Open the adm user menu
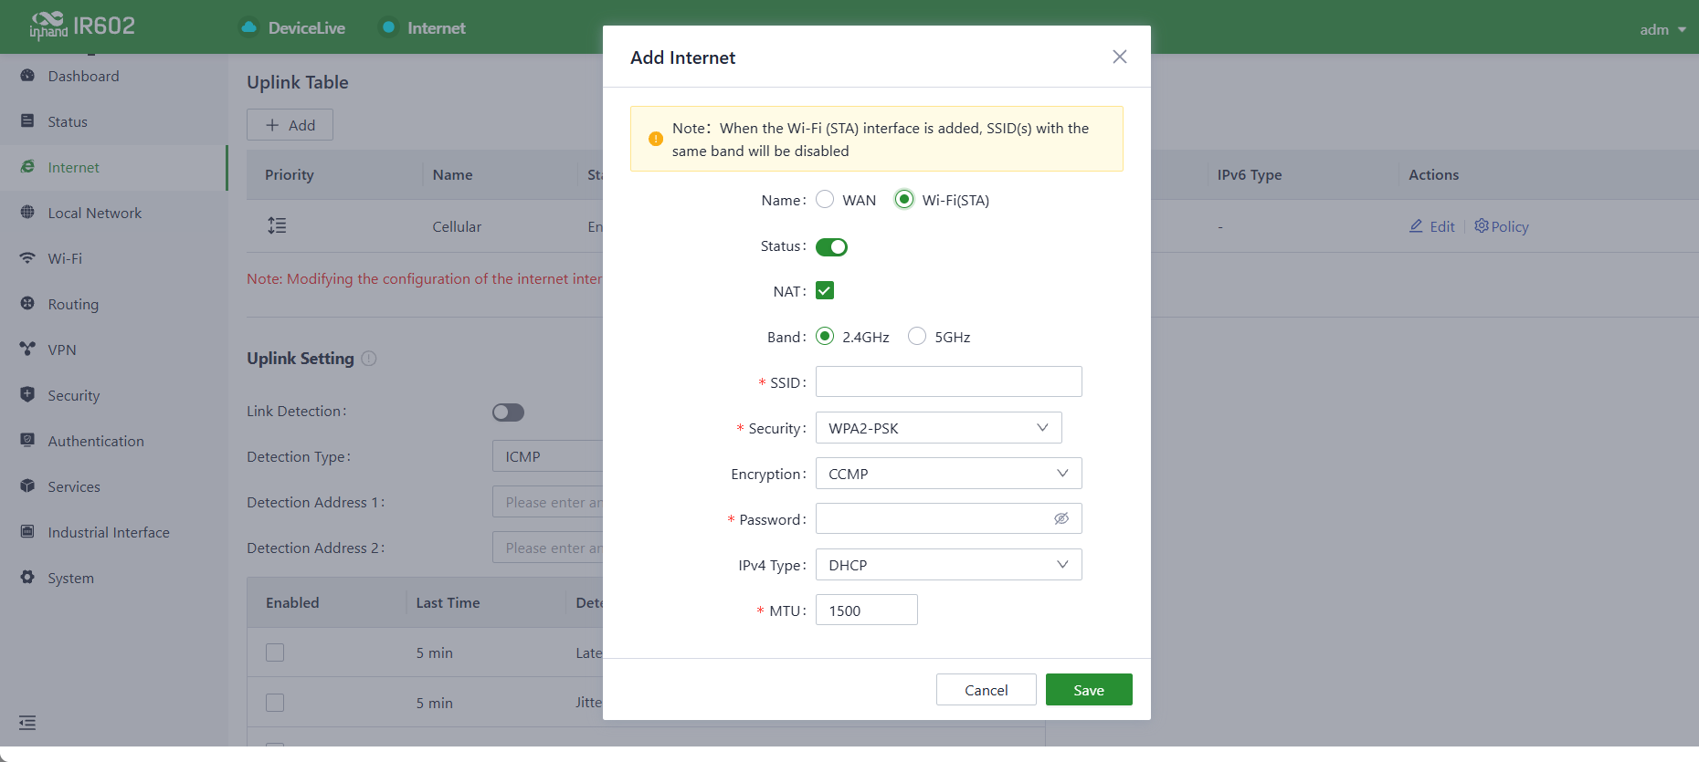The image size is (1699, 762). [1662, 29]
